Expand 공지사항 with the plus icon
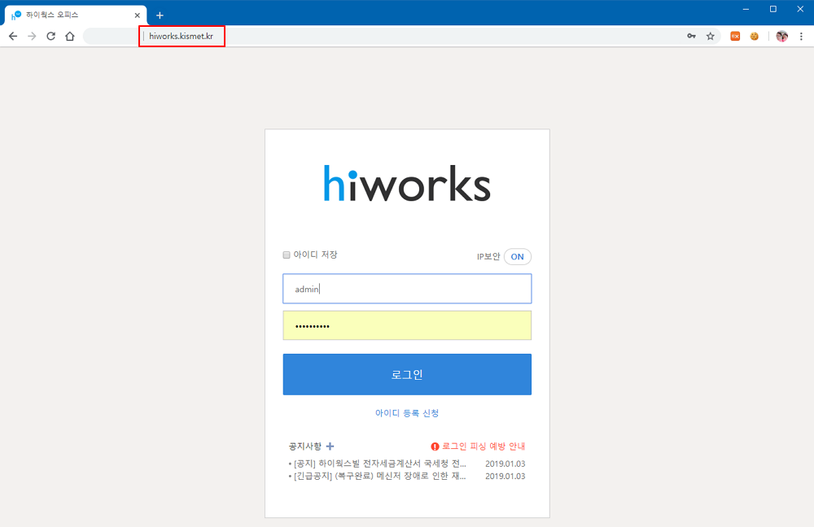This screenshot has height=527, width=814. 330,446
